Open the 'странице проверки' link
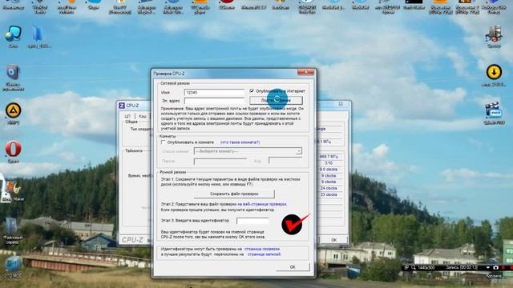 [x=262, y=249]
